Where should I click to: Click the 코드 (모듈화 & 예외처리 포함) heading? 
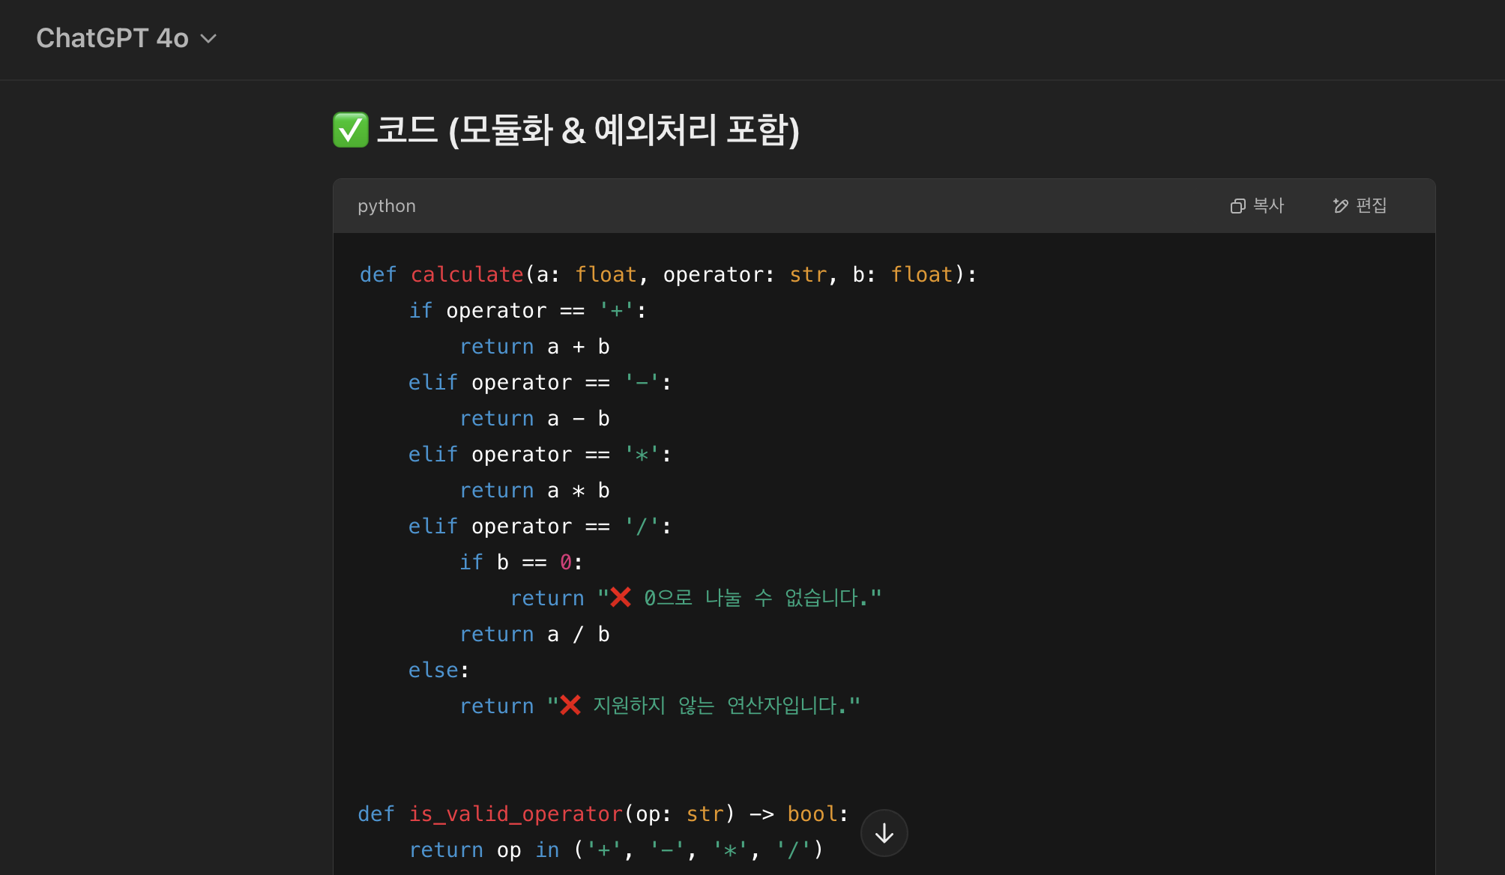pos(588,130)
